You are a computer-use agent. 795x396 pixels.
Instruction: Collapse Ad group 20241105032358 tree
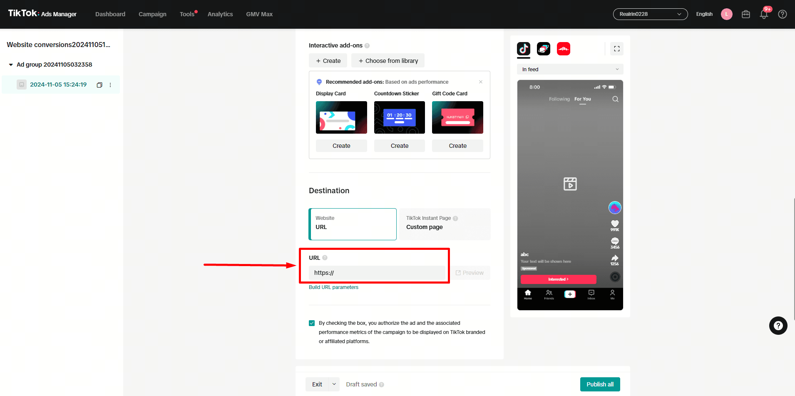tap(11, 65)
